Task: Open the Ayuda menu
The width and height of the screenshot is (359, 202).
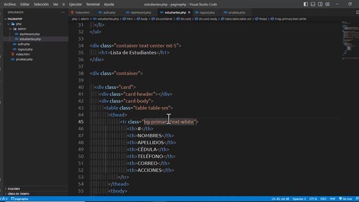Action: 109,4
